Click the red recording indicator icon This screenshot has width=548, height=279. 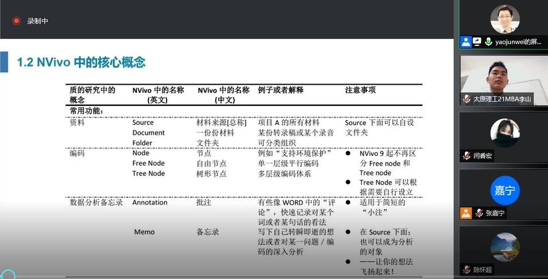[x=17, y=21]
